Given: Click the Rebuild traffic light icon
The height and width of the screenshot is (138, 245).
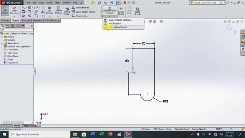Looking at the screenshot, I should pyautogui.click(x=125, y=3).
